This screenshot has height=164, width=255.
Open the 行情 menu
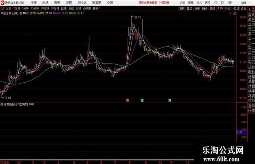(x=33, y=3)
